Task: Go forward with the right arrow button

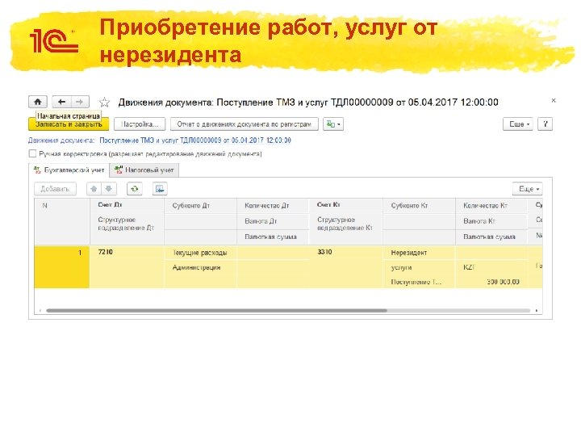Action: (80, 102)
